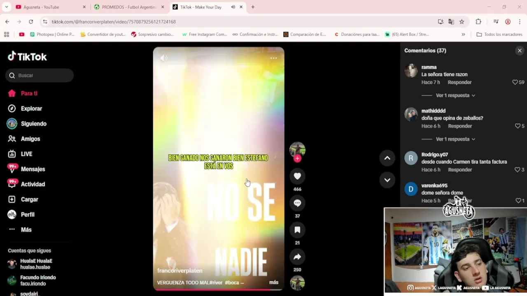
Task: Open Facundo Iriondo followed account
Action: (38, 280)
